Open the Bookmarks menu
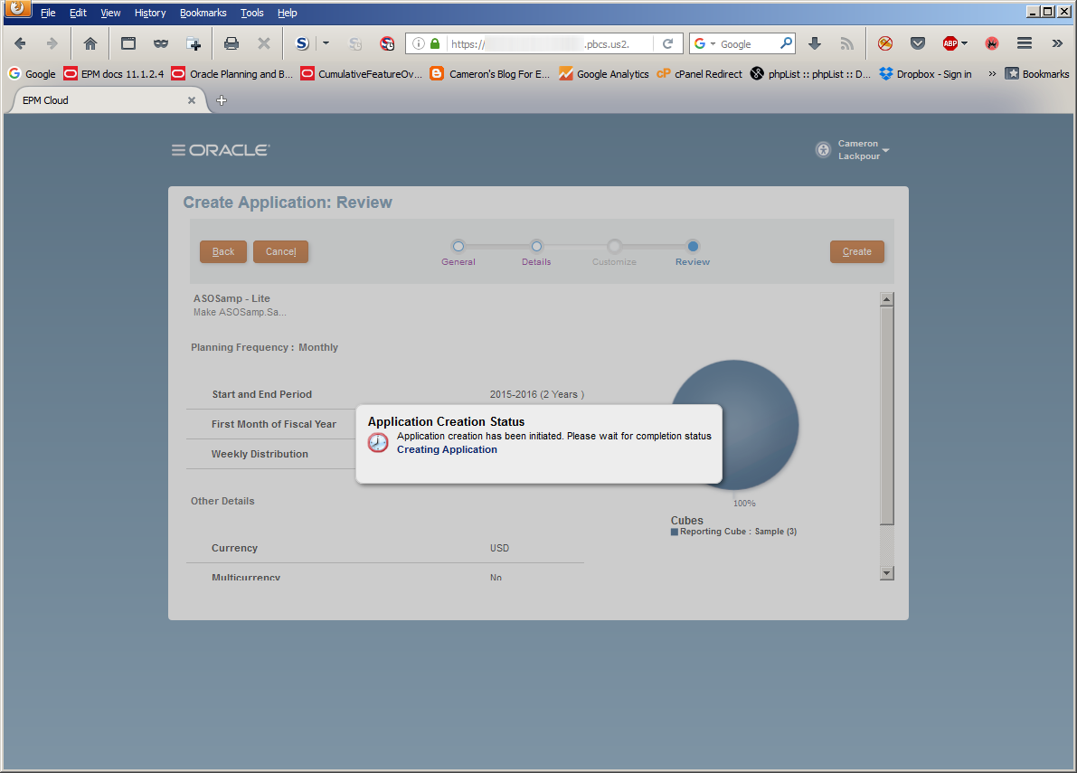 [x=203, y=13]
